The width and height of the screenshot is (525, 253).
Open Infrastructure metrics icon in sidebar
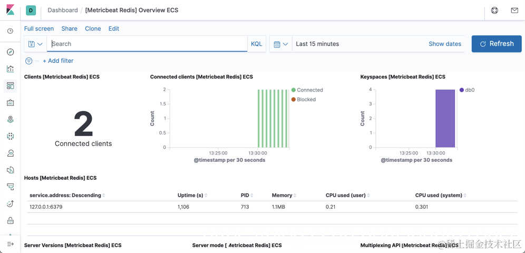click(11, 153)
